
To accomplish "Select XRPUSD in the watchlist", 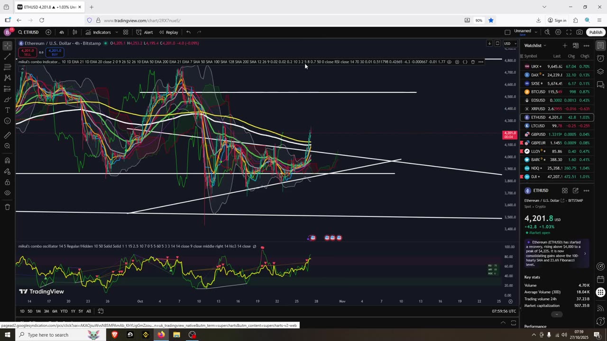I will (x=557, y=109).
